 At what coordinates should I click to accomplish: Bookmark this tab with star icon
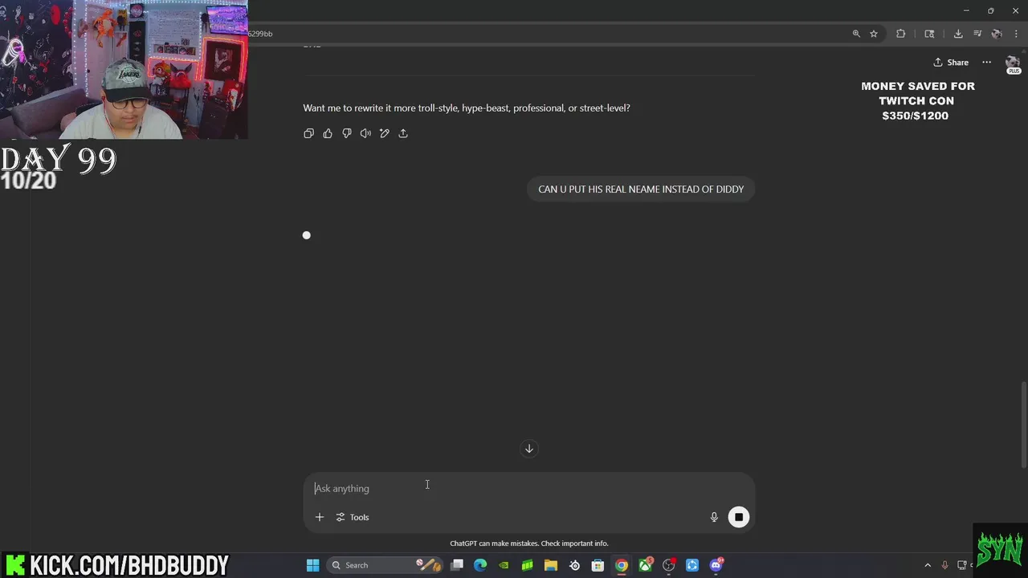coord(874,34)
